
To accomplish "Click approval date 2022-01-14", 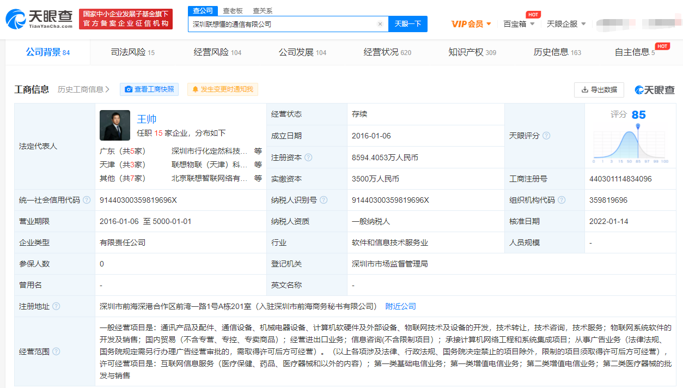I will [609, 221].
